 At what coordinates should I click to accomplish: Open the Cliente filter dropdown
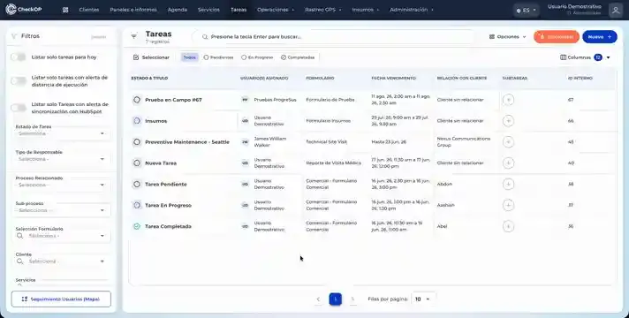pos(62,261)
